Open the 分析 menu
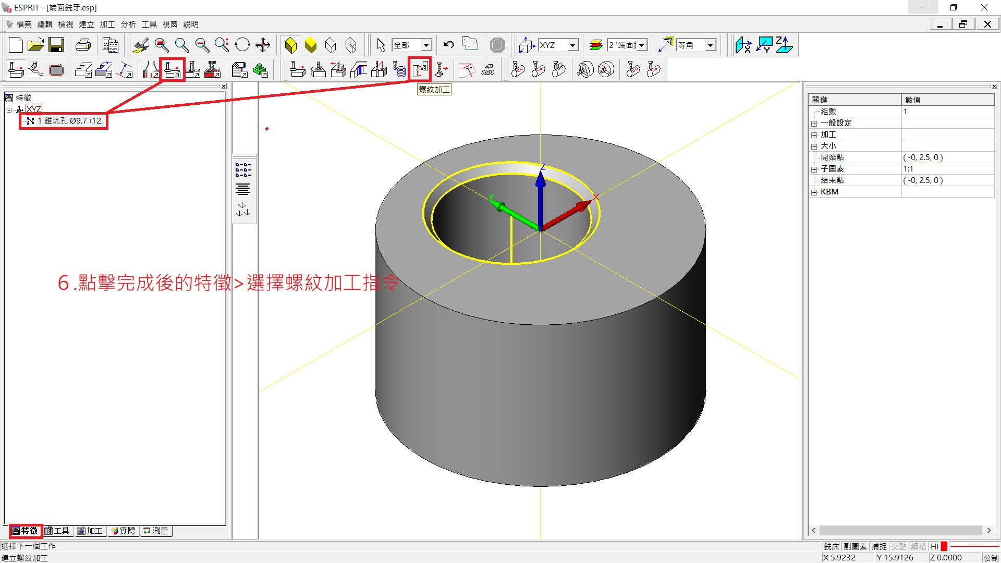The image size is (1001, 563). tap(128, 24)
